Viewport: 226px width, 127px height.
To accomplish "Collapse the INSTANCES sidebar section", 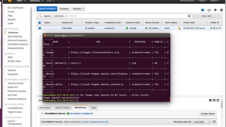I will pos(6,29).
